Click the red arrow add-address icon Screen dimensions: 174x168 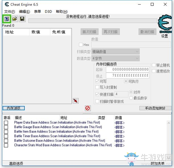(x=76, y=101)
